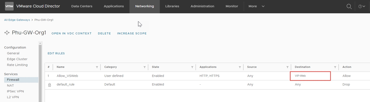
Task: Filter the Name column
Action: point(97,67)
